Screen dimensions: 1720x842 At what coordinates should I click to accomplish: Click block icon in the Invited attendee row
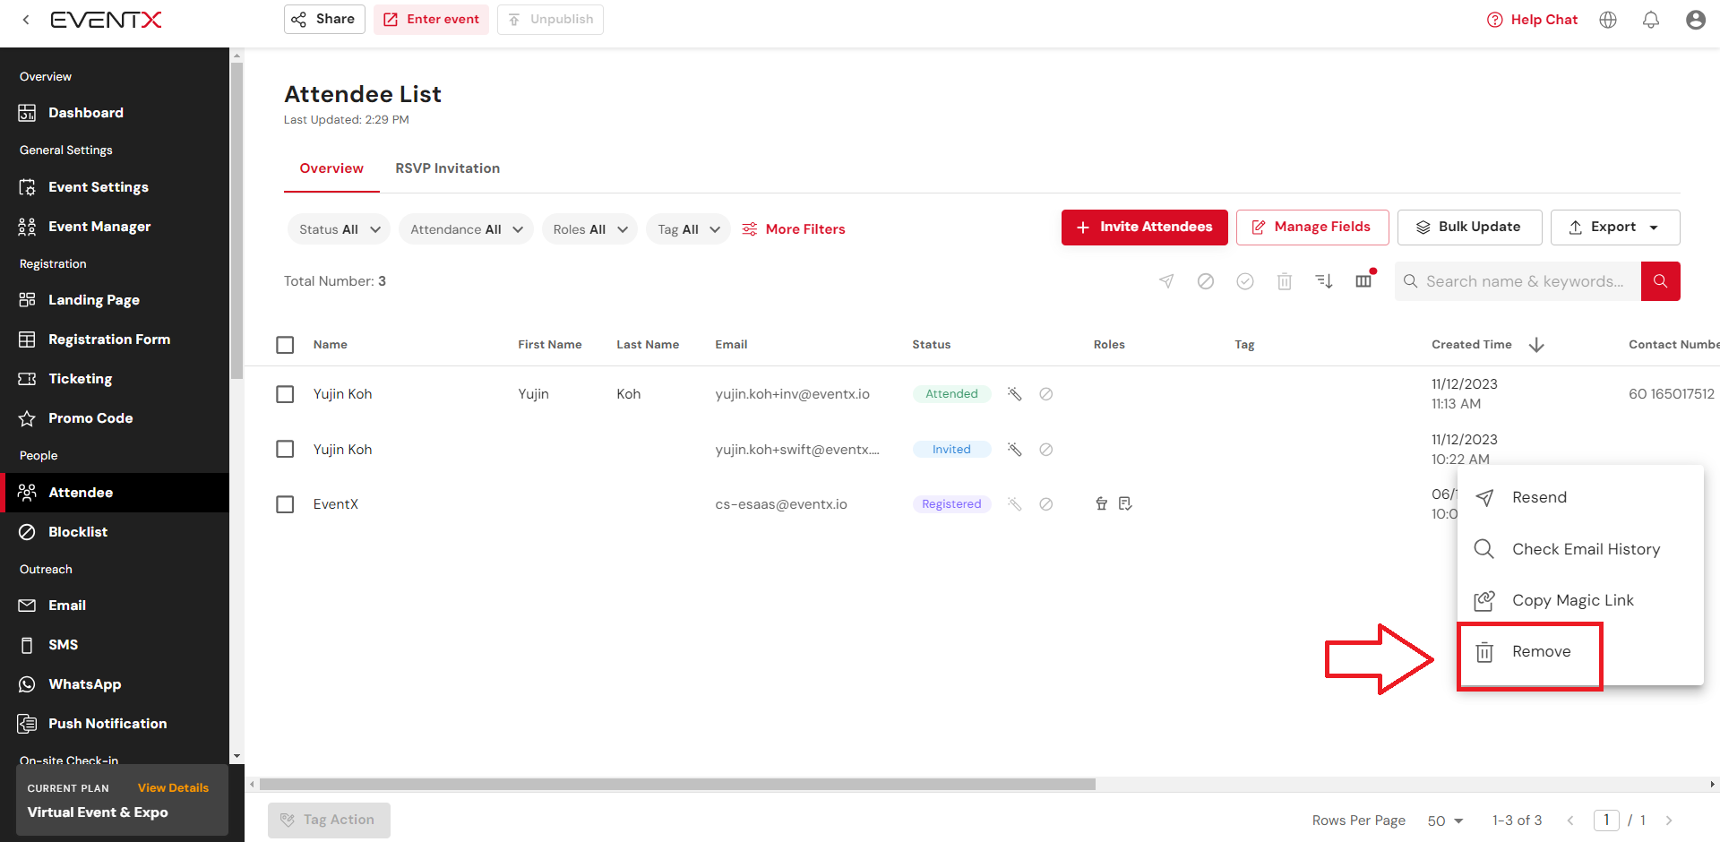[x=1045, y=450]
